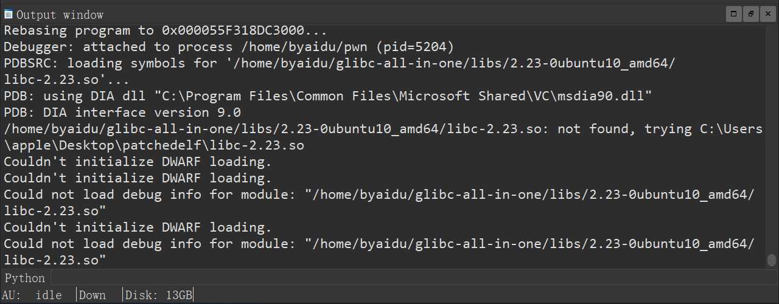Maximize the Output window panel
Screen dimensions: 779x304
pyautogui.click(x=734, y=14)
